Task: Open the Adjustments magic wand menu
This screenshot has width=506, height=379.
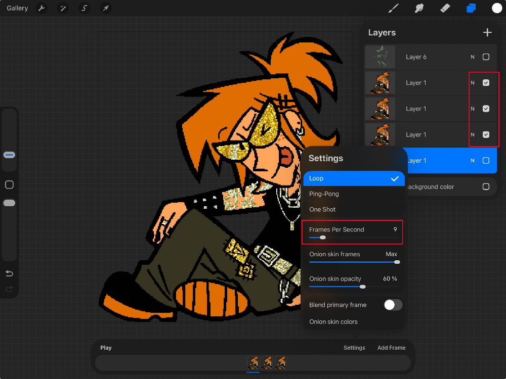Action: click(63, 8)
